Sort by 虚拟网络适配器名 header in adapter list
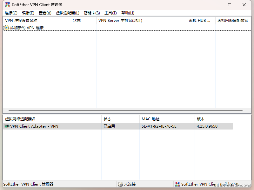The width and height of the screenshot is (254, 190). pos(52,119)
